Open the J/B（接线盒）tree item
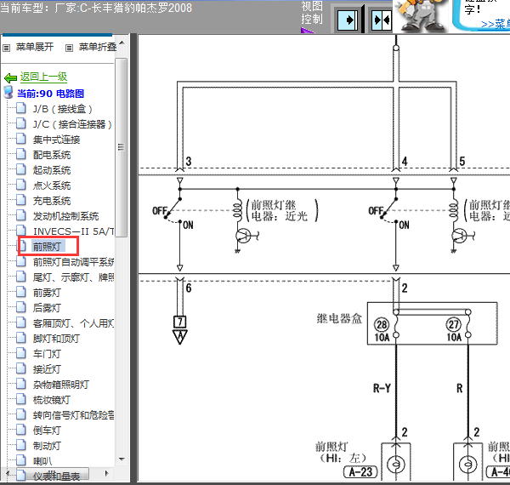Viewport: 510px width, 485px height. 63,109
